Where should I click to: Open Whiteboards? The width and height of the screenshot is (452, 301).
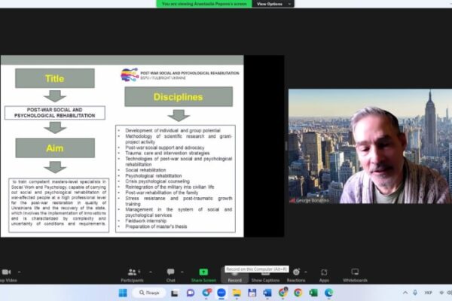[355, 274]
